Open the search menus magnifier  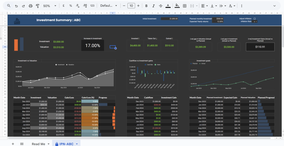tap(9, 6)
